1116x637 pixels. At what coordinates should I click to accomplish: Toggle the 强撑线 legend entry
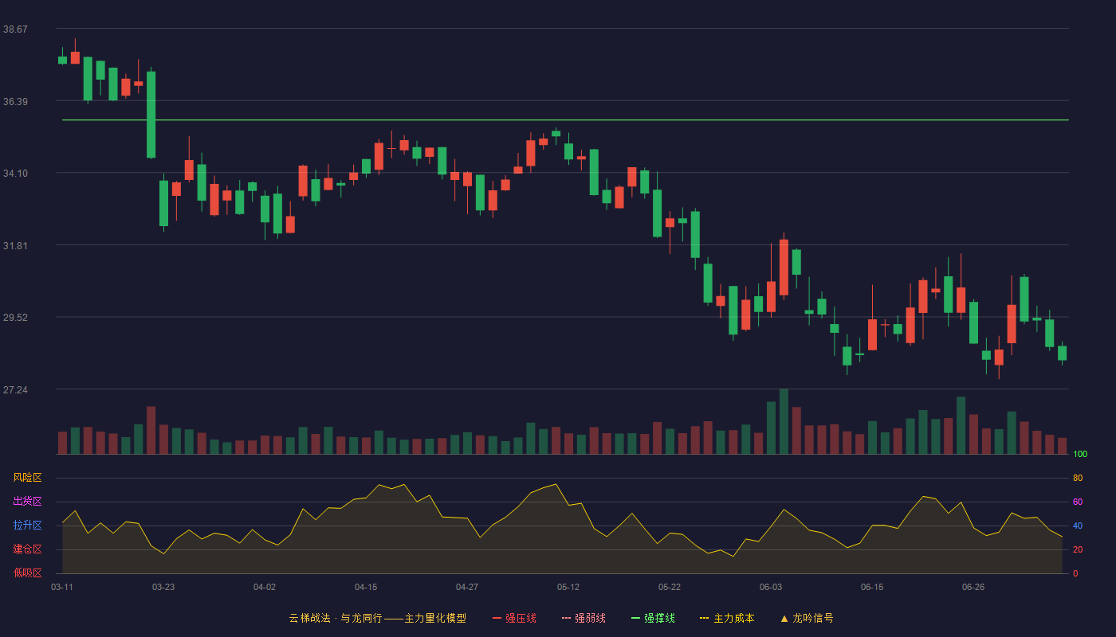[x=653, y=618]
